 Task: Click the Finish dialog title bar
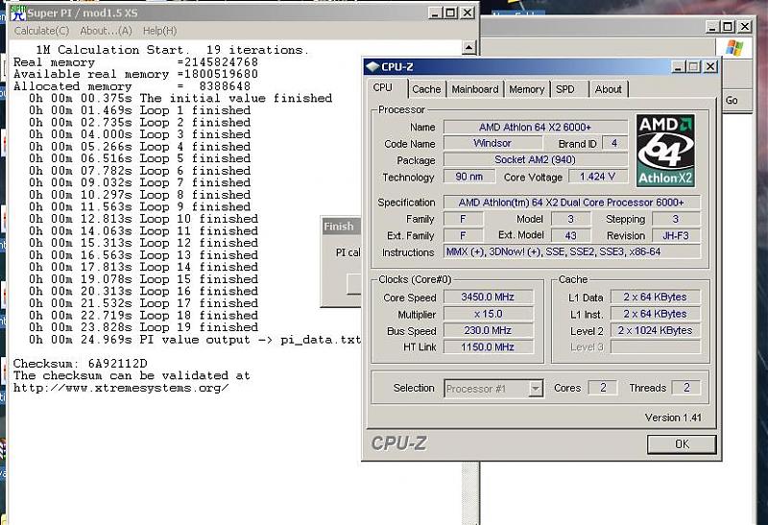point(342,227)
